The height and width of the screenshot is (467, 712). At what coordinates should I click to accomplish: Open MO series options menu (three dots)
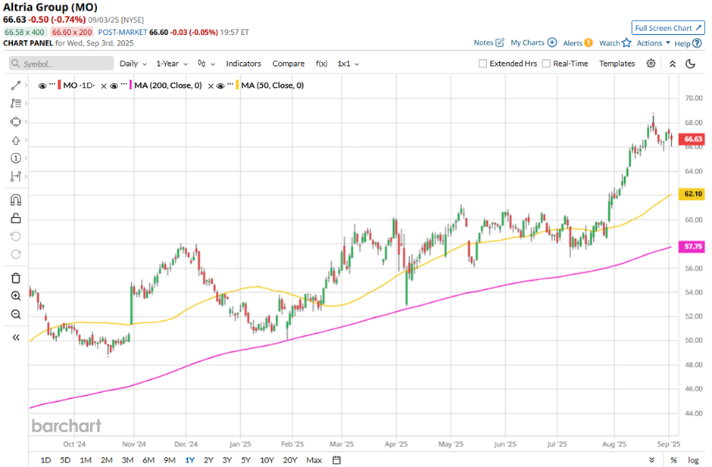[x=53, y=85]
